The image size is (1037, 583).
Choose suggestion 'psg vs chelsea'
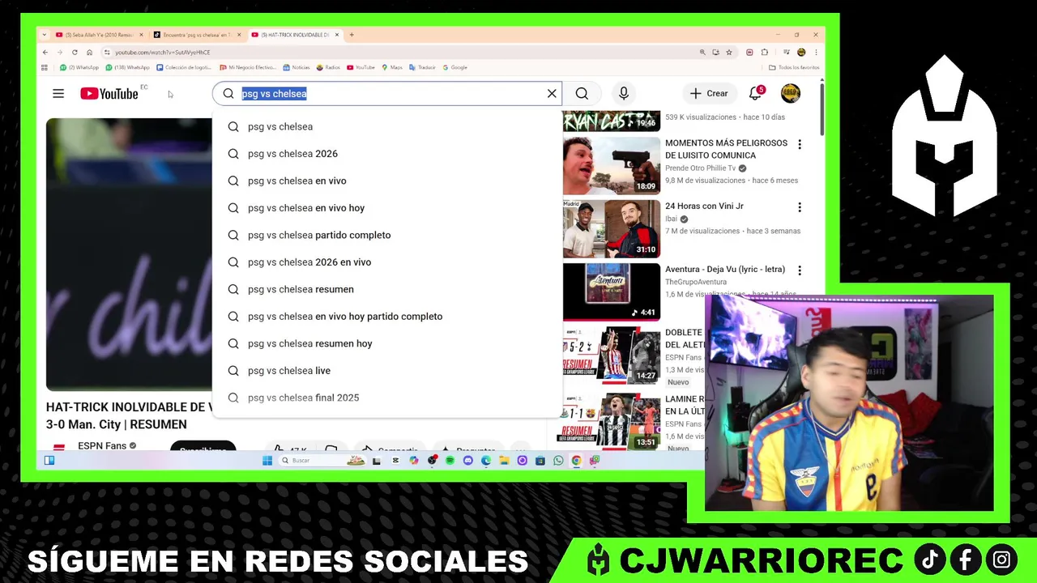(387, 126)
